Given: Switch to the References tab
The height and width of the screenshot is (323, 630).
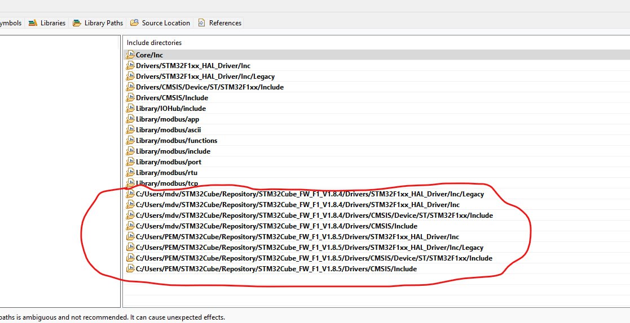Looking at the screenshot, I should coord(219,23).
